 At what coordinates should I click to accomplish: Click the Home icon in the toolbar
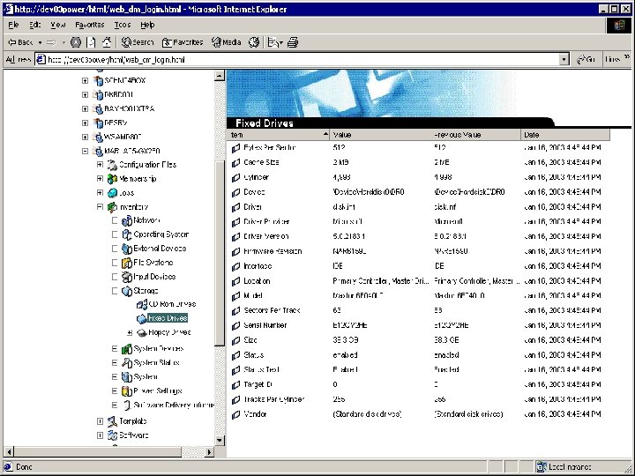(106, 42)
